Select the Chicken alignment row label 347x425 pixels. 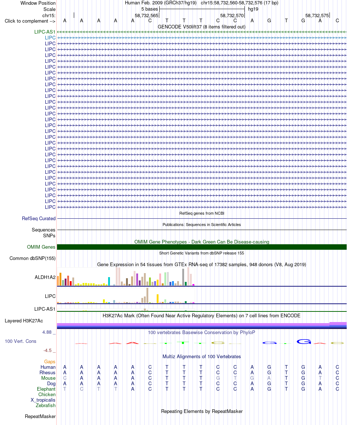pyautogui.click(x=47, y=395)
